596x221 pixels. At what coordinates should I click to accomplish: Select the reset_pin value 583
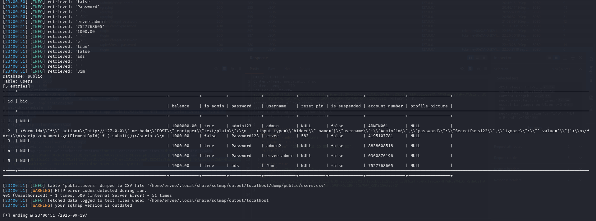point(305,136)
